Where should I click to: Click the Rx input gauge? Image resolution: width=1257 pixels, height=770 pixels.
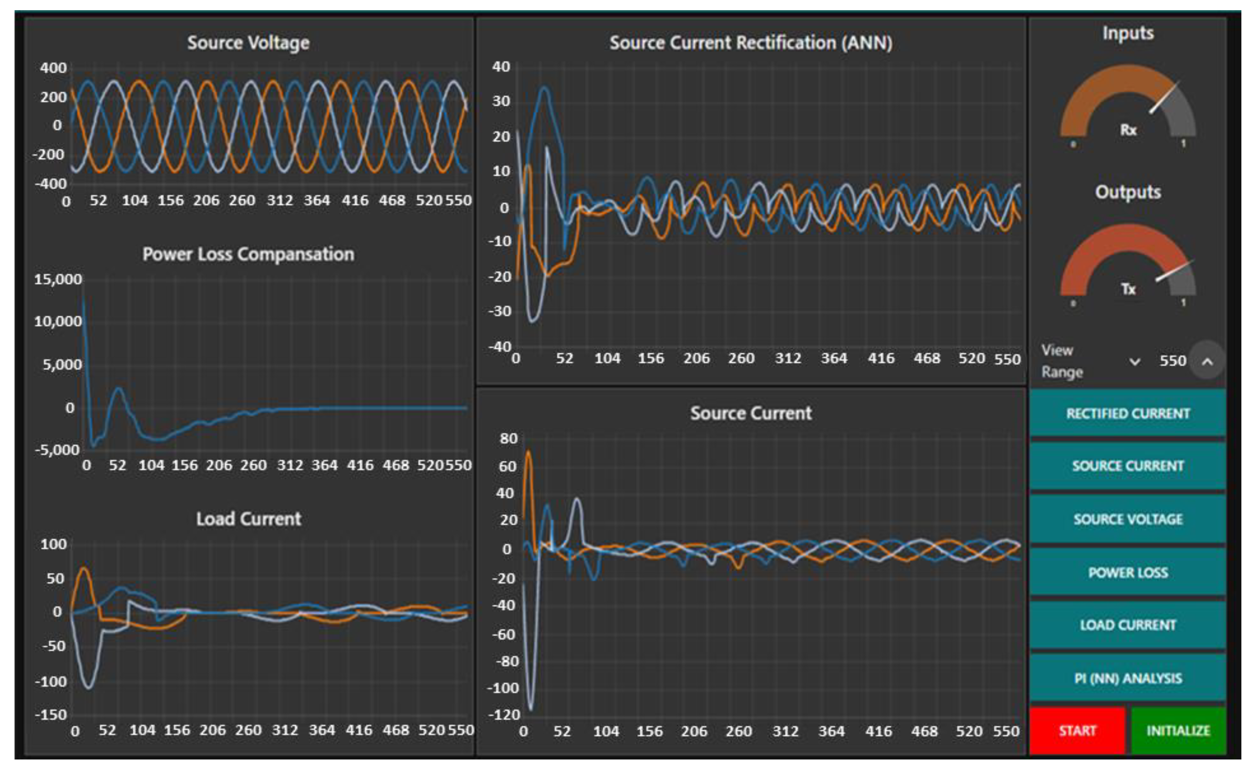click(x=1127, y=104)
